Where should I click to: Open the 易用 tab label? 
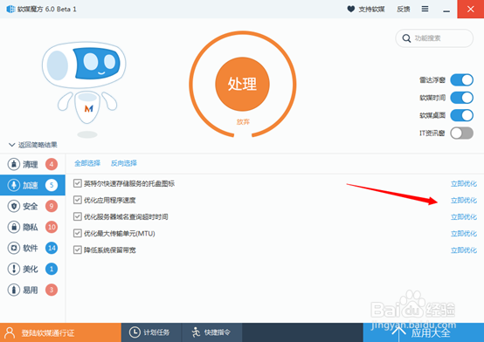pos(31,291)
